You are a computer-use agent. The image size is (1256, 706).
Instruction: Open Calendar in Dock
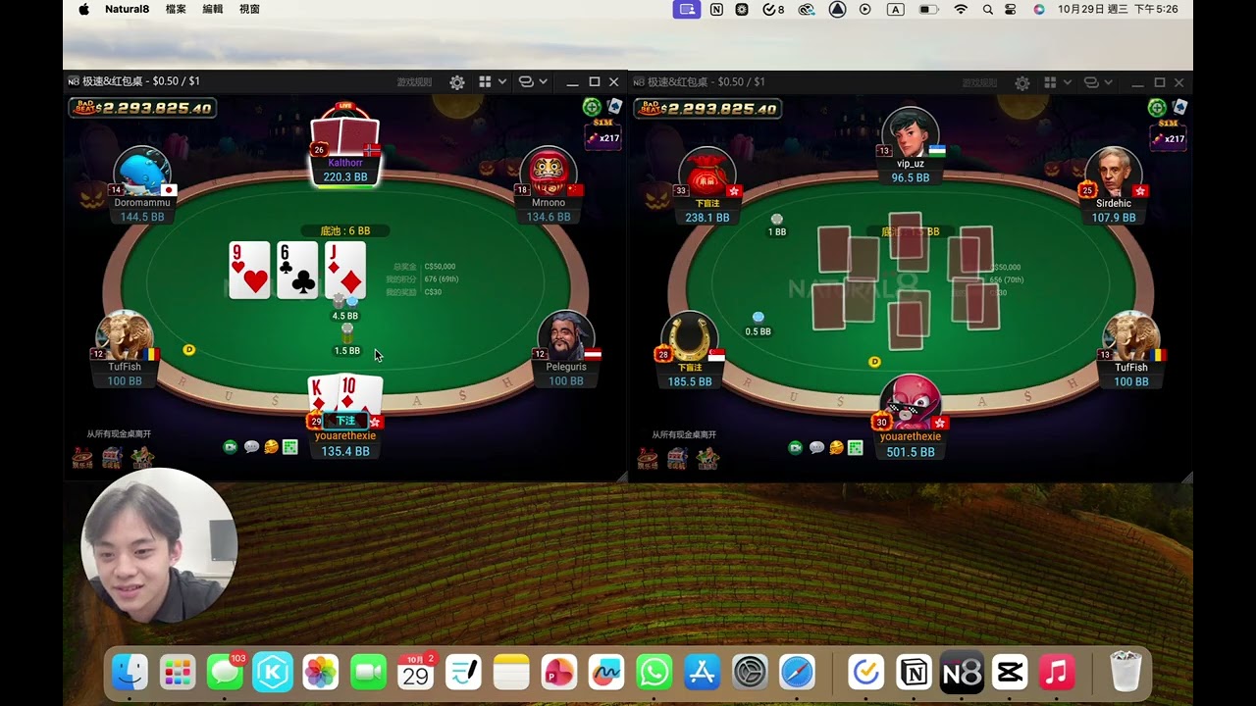click(416, 673)
